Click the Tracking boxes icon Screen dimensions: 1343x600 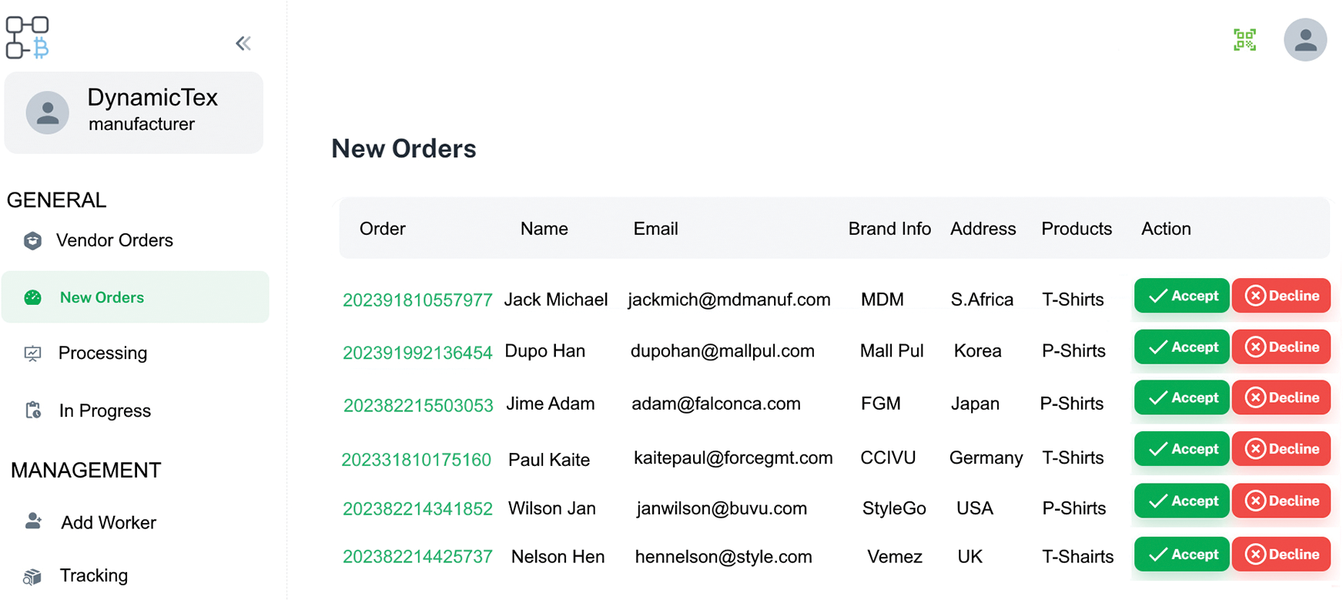pyautogui.click(x=32, y=576)
